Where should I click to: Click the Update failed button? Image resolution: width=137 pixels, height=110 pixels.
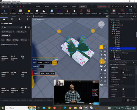102,7
